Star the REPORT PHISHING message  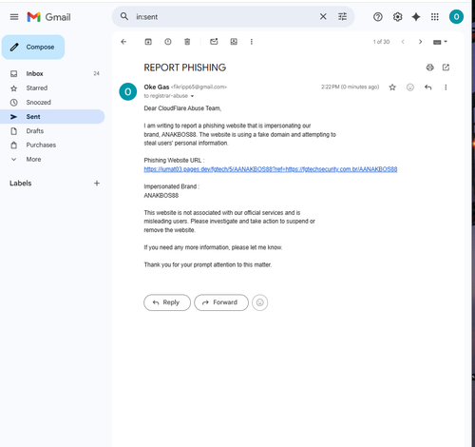point(392,87)
